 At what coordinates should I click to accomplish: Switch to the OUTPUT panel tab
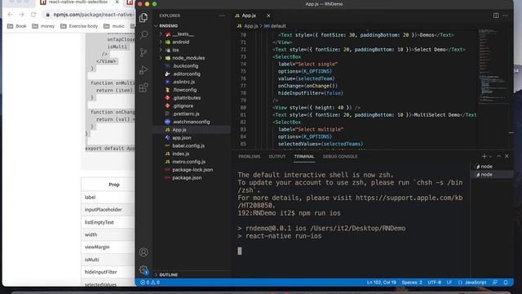click(x=277, y=156)
